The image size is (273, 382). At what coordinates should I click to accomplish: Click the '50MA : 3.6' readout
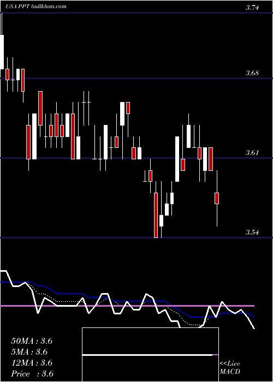[x=32, y=341]
